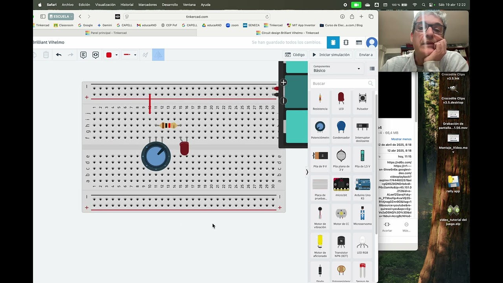Toggle the Safari sidebar icon

click(x=43, y=17)
